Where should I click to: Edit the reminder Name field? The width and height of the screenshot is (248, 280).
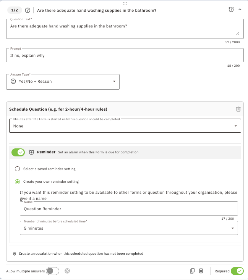click(129, 209)
